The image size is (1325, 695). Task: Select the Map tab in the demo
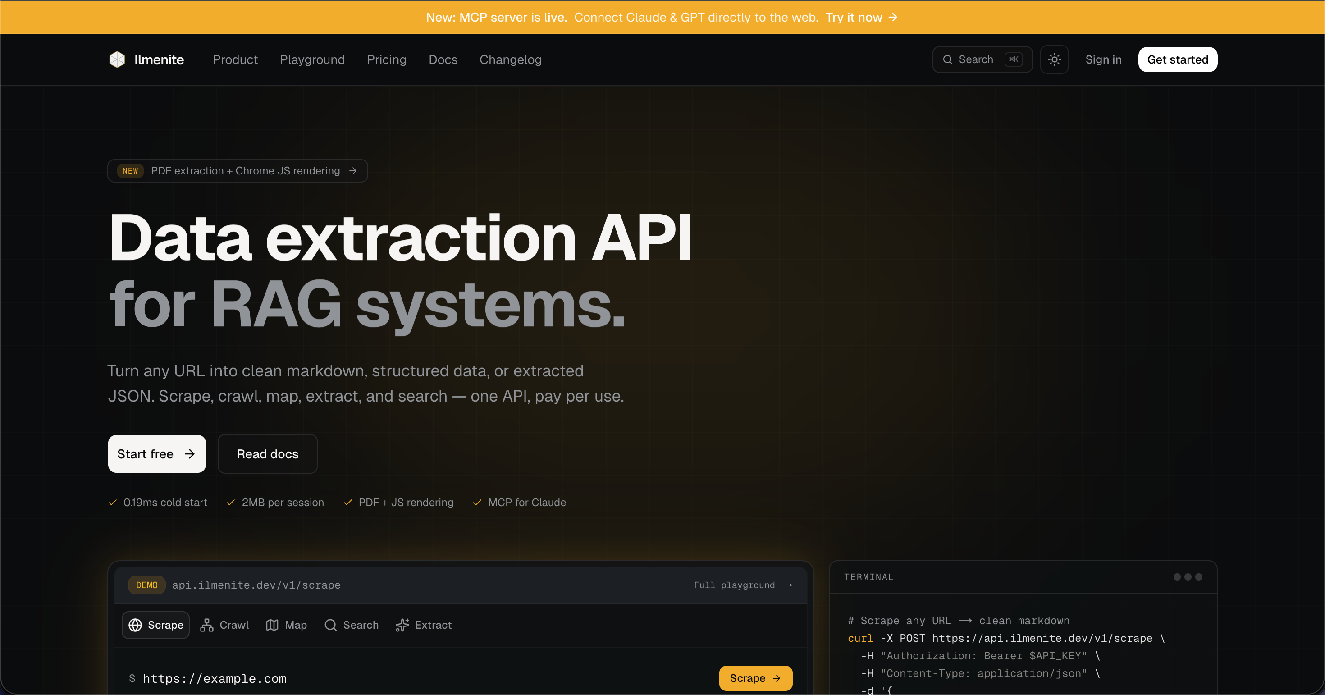coord(286,625)
